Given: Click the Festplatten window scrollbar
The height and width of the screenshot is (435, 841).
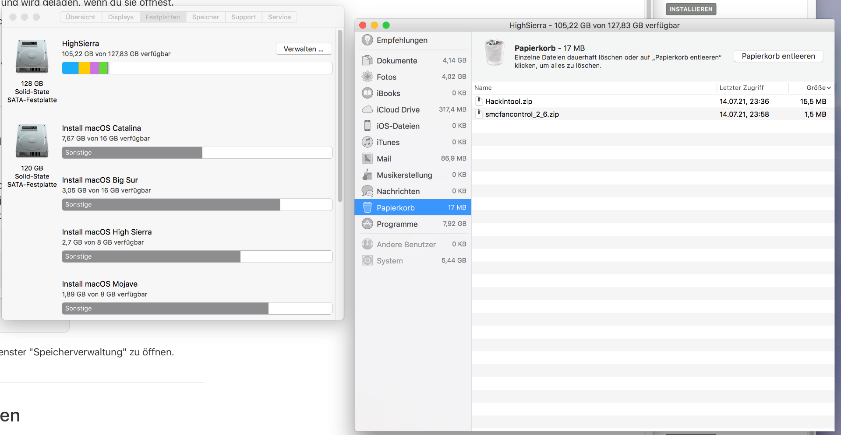Looking at the screenshot, I should pos(339,116).
